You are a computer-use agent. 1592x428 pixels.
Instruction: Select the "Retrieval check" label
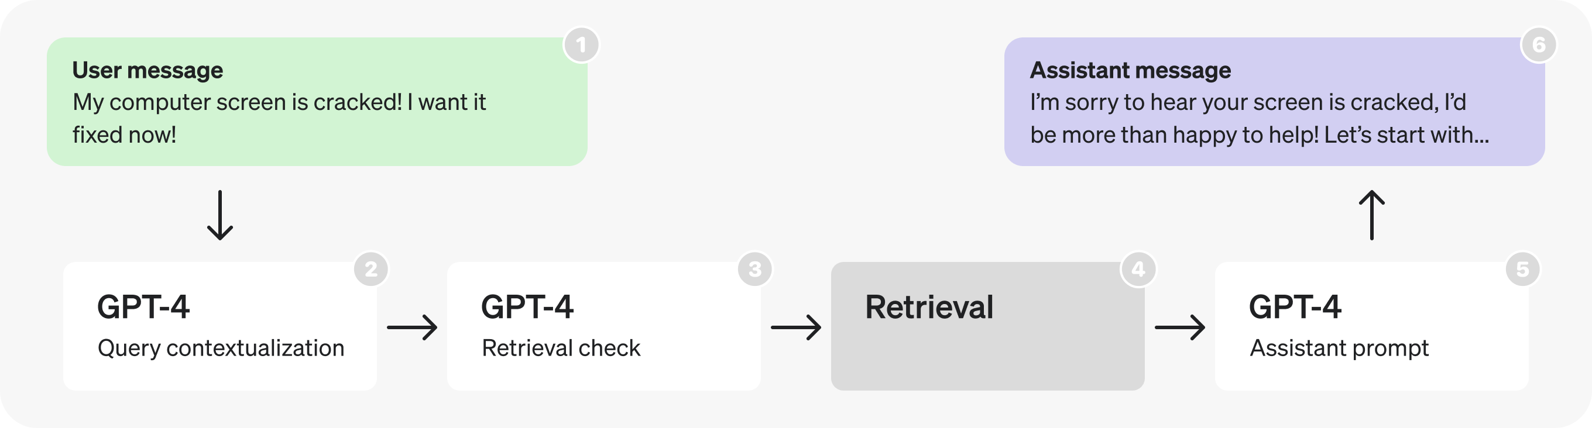(x=561, y=348)
